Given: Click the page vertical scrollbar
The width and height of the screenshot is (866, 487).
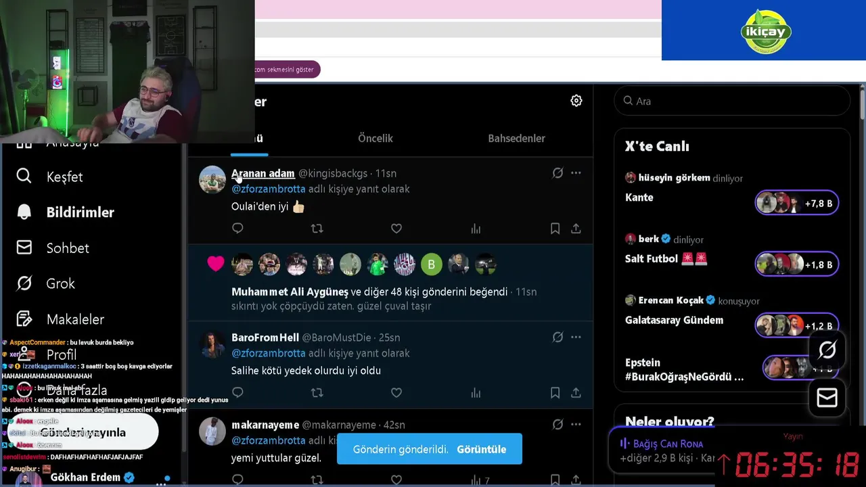Looking at the screenshot, I should [x=863, y=105].
